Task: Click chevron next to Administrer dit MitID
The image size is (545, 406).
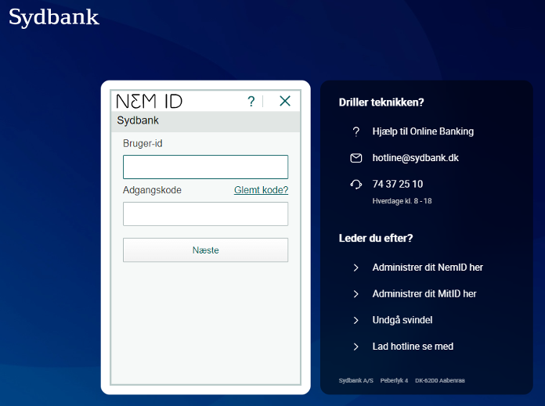Action: click(356, 294)
